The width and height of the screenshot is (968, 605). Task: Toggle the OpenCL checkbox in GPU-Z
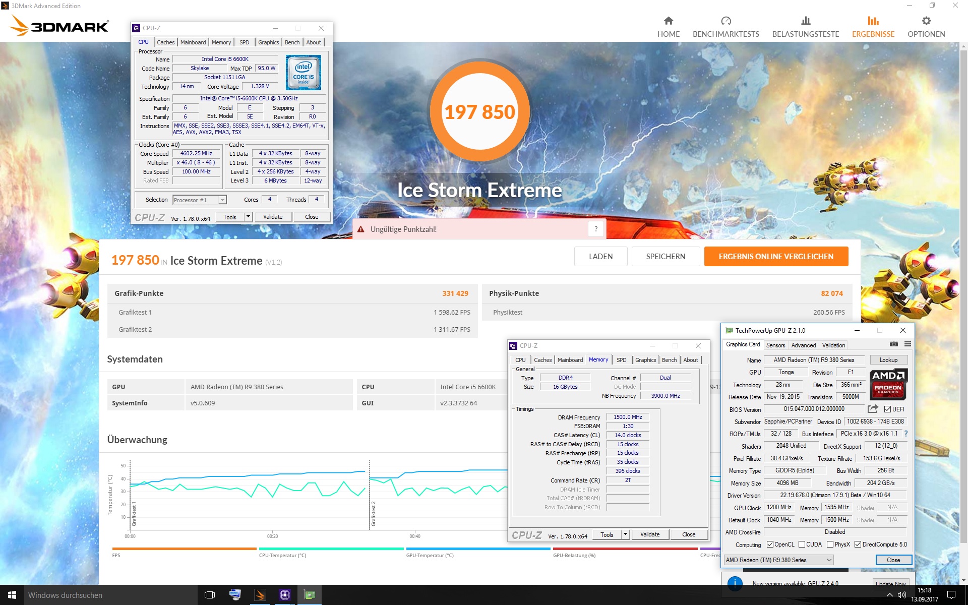770,544
